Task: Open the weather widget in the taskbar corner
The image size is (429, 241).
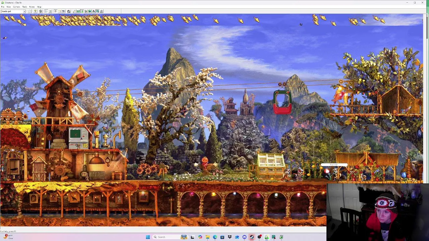Action: (8, 237)
